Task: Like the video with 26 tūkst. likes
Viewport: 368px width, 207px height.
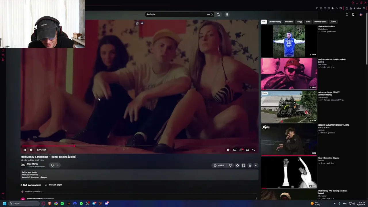Action: click(x=219, y=165)
